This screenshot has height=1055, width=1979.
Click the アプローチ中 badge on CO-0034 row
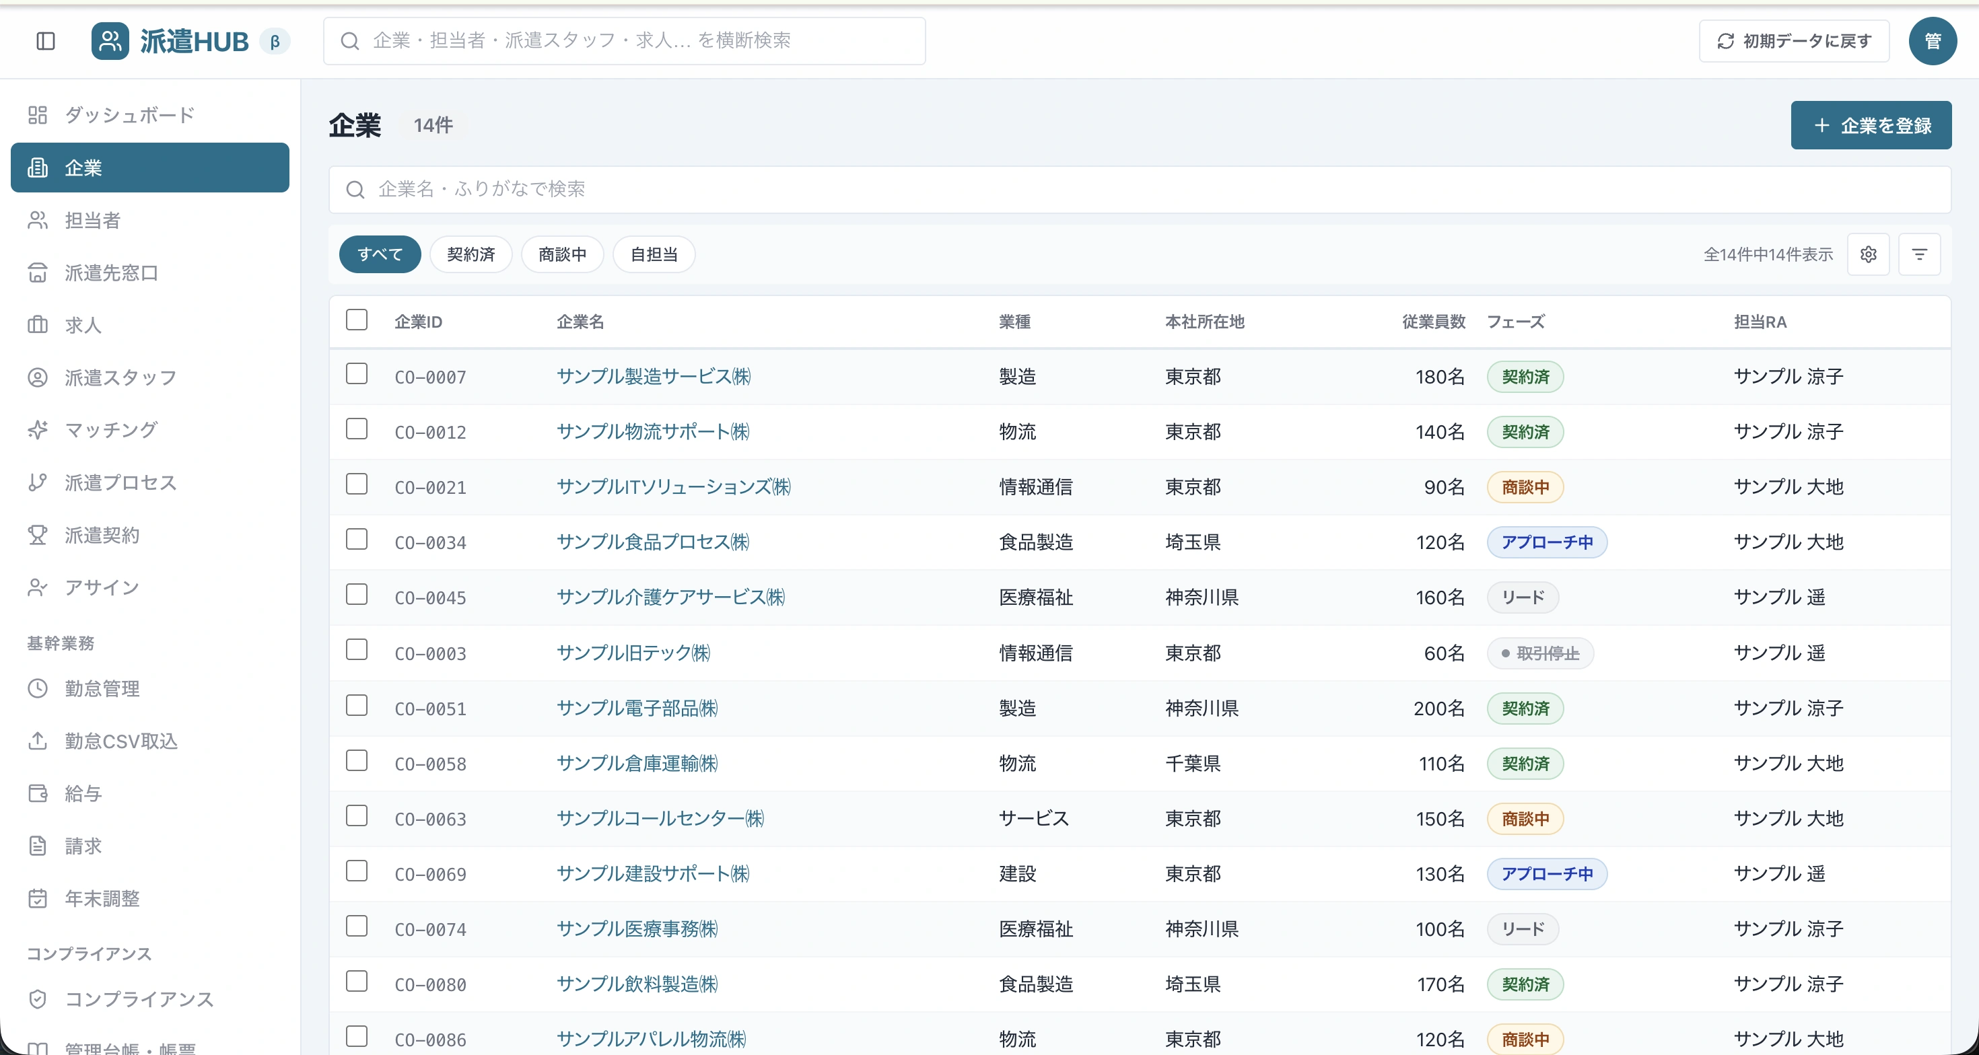(1546, 542)
